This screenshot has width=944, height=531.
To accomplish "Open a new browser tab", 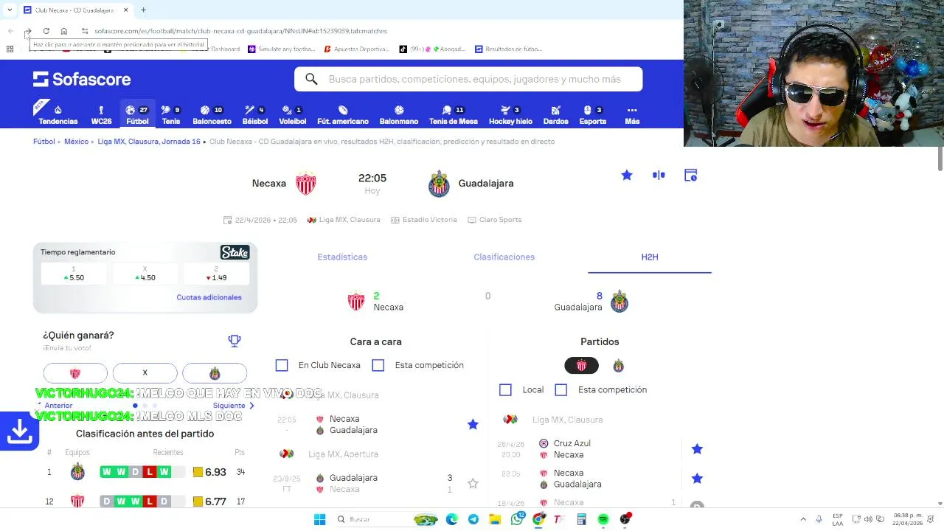I will pos(143,10).
